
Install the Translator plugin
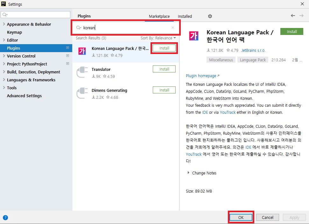pos(164,69)
